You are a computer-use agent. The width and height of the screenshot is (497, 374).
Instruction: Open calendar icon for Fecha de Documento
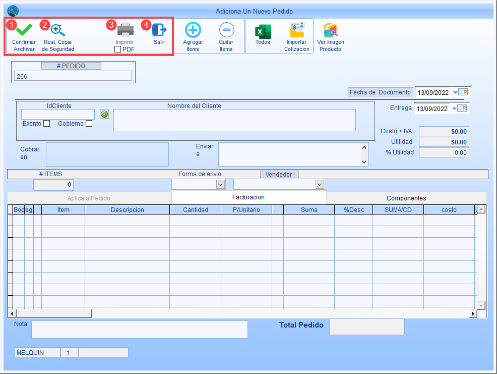tap(463, 92)
